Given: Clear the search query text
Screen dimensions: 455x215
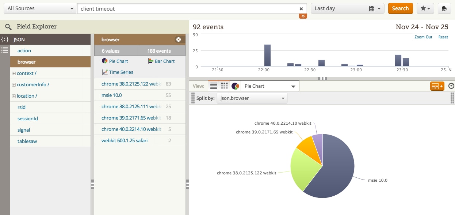Looking at the screenshot, I should click(x=301, y=9).
